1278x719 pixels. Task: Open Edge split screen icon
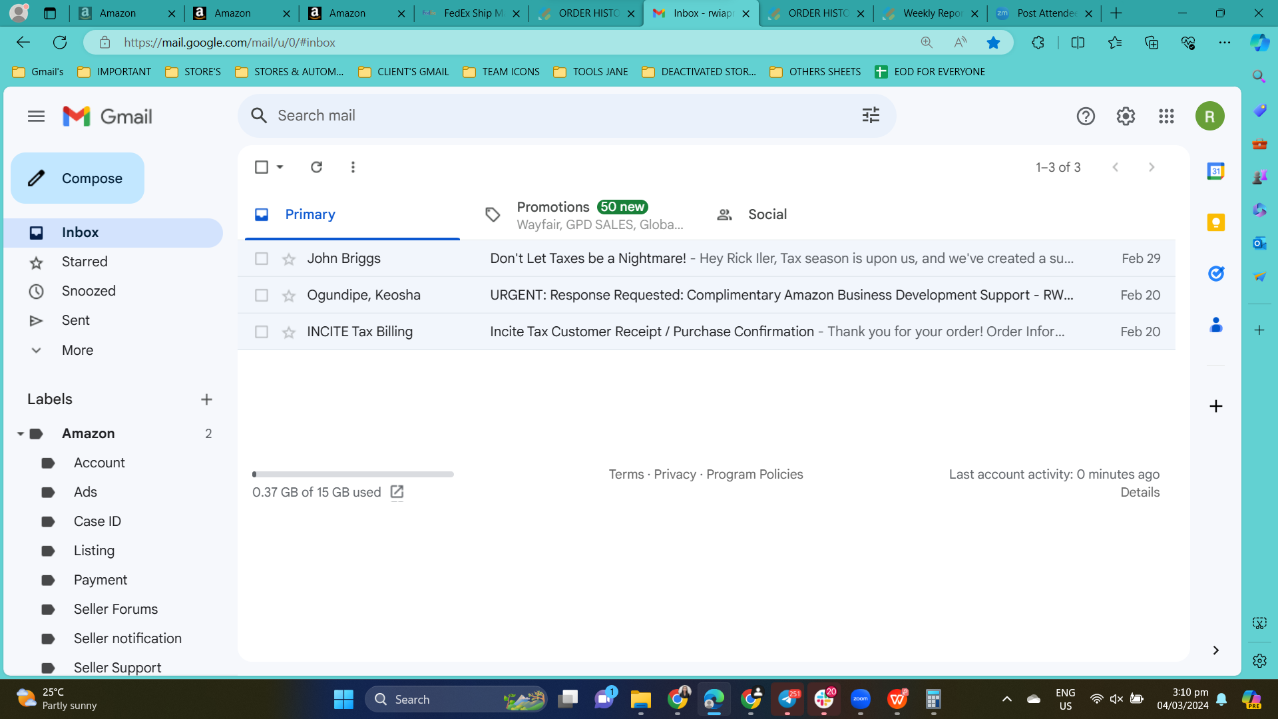(x=1078, y=43)
